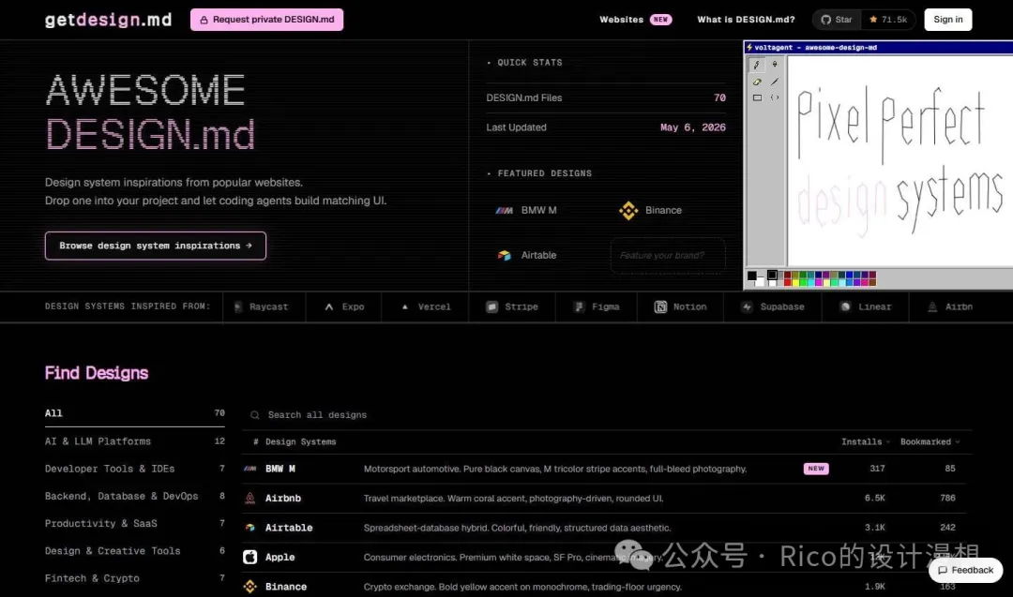Click the Airtable row icon in designs table
Screen dimensions: 1013x597
250,528
